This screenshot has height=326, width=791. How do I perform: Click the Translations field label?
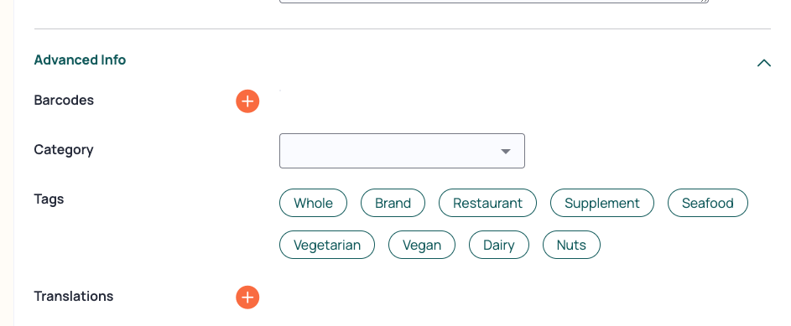click(x=74, y=297)
